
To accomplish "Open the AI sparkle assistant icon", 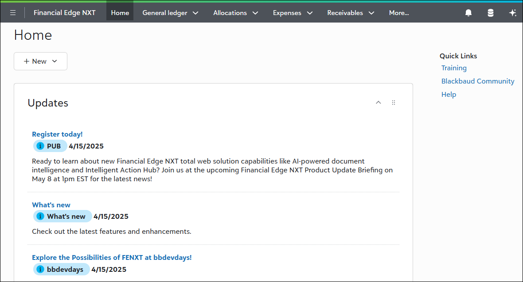I will pyautogui.click(x=512, y=13).
